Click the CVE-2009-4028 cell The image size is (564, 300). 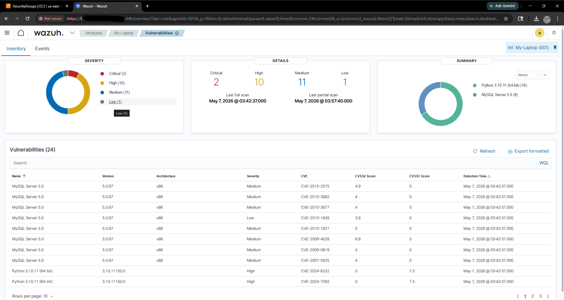point(315,239)
